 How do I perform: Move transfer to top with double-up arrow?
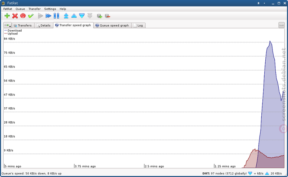pyautogui.click(x=66, y=16)
